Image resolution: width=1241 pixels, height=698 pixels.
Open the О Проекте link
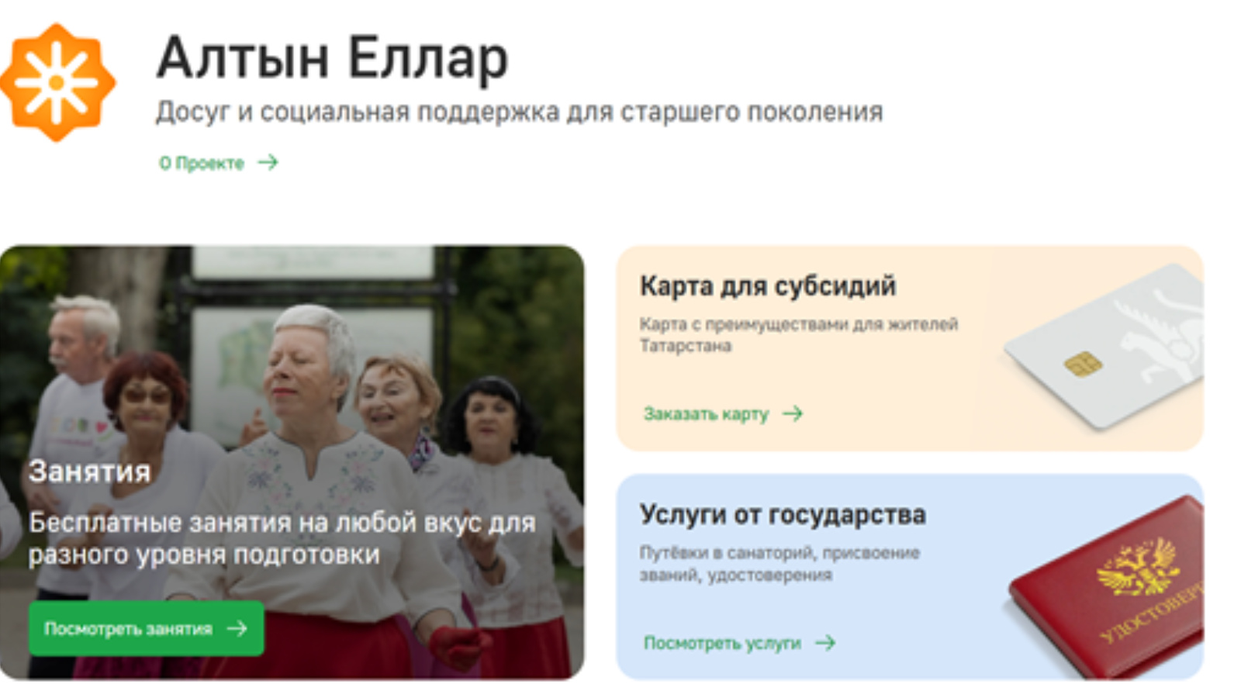tap(202, 163)
